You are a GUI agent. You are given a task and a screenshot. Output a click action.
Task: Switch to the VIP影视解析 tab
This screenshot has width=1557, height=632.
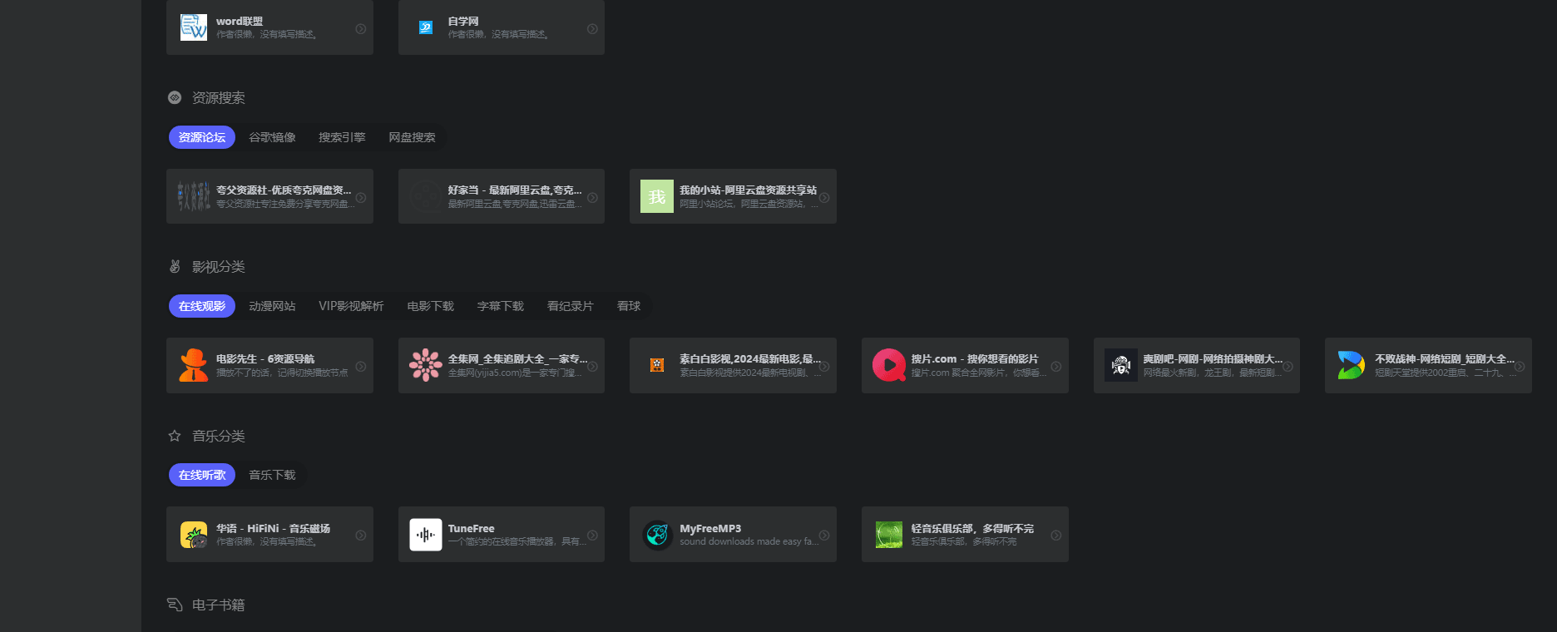pos(351,306)
